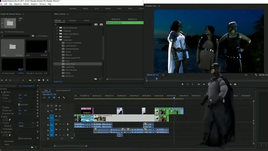This screenshot has height=151, width=268.
Task: Lock the V3 video track
Action: pyautogui.click(x=48, y=106)
